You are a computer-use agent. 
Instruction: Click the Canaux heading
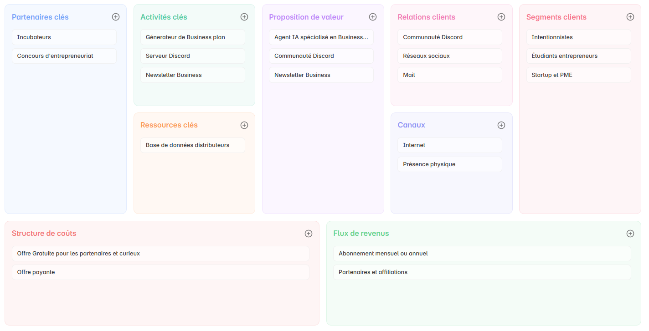[x=412, y=125]
